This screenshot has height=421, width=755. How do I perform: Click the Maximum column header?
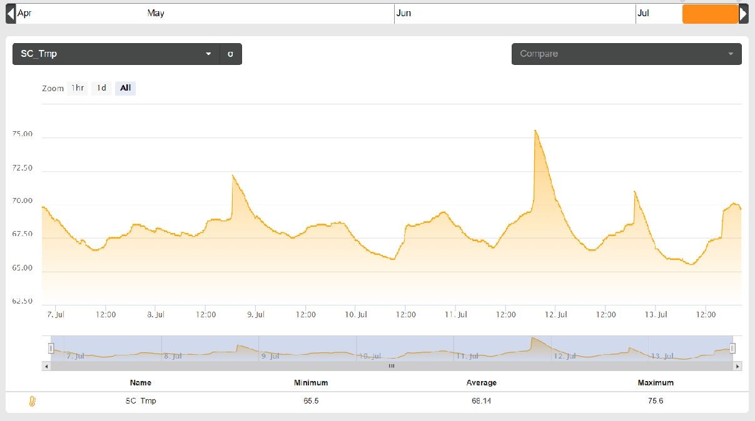click(x=656, y=382)
